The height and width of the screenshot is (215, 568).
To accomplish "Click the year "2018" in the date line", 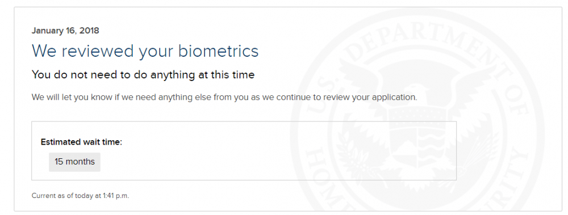I will (x=89, y=31).
